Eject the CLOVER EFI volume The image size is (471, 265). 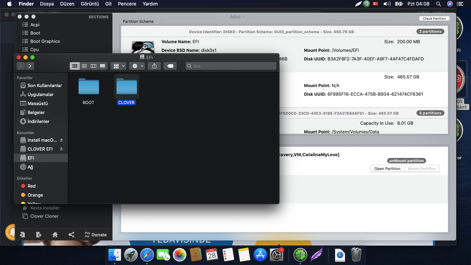click(61, 149)
